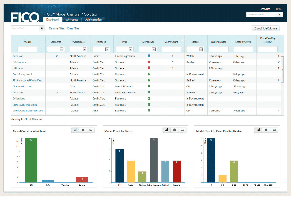Click green check icon for Air Antarctica Affinity Card
Viewport: 291px width, 200px height.
(149, 80)
